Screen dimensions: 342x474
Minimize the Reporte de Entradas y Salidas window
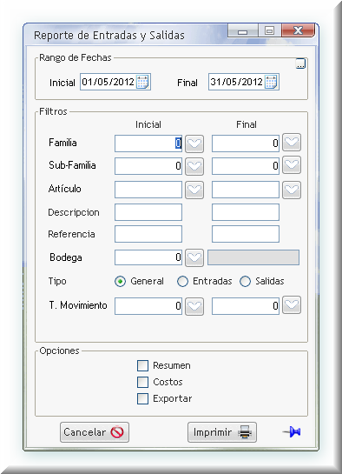coord(243,30)
